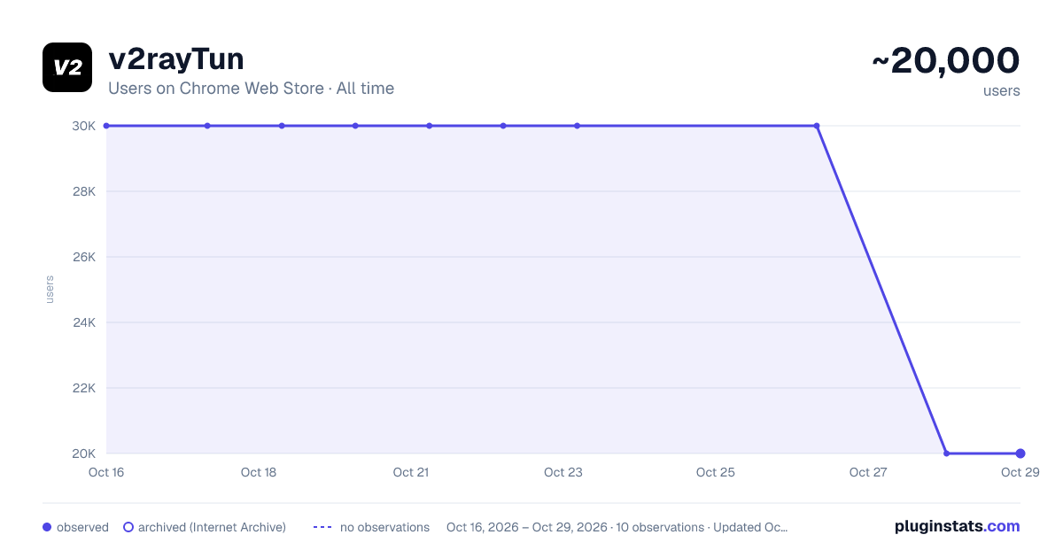This screenshot has width=1063, height=558.
Task: Select the last 30K data point before Oct 27
Action: 817,126
